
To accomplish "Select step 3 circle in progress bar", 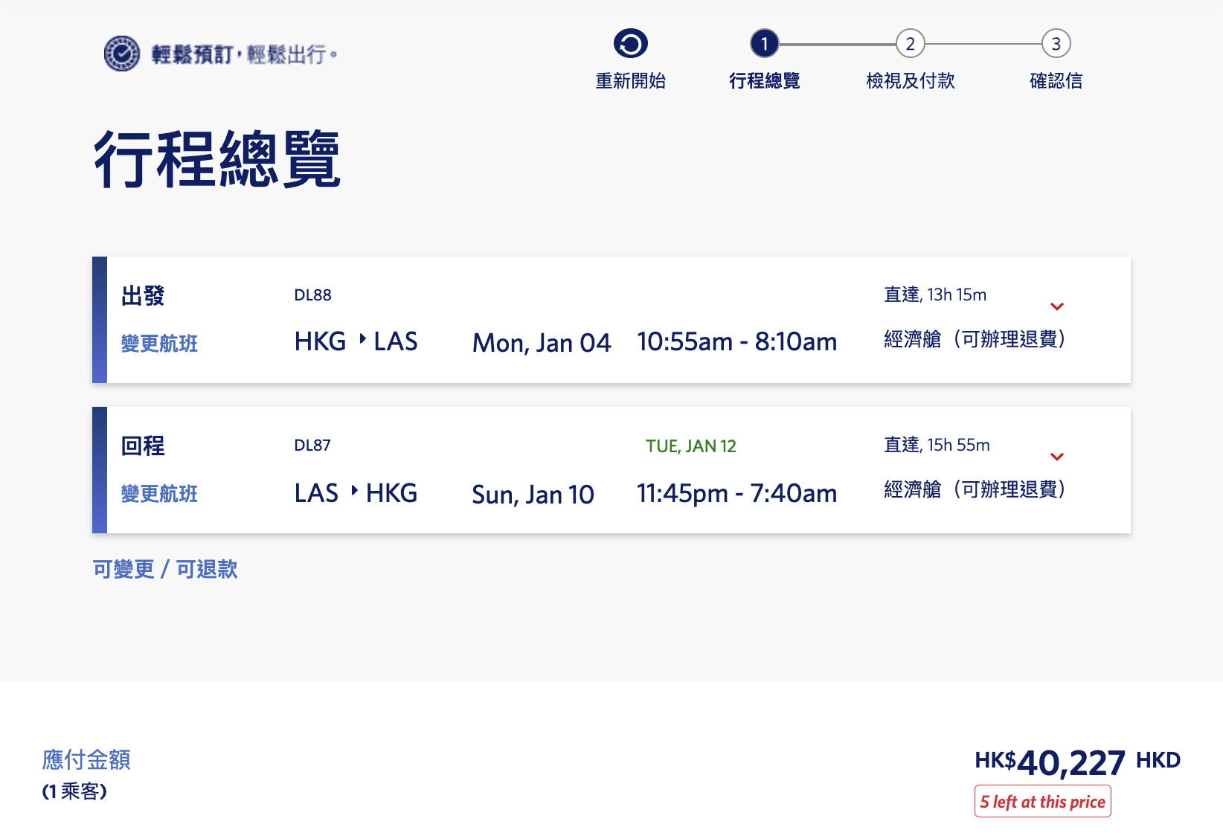I will click(x=1056, y=44).
